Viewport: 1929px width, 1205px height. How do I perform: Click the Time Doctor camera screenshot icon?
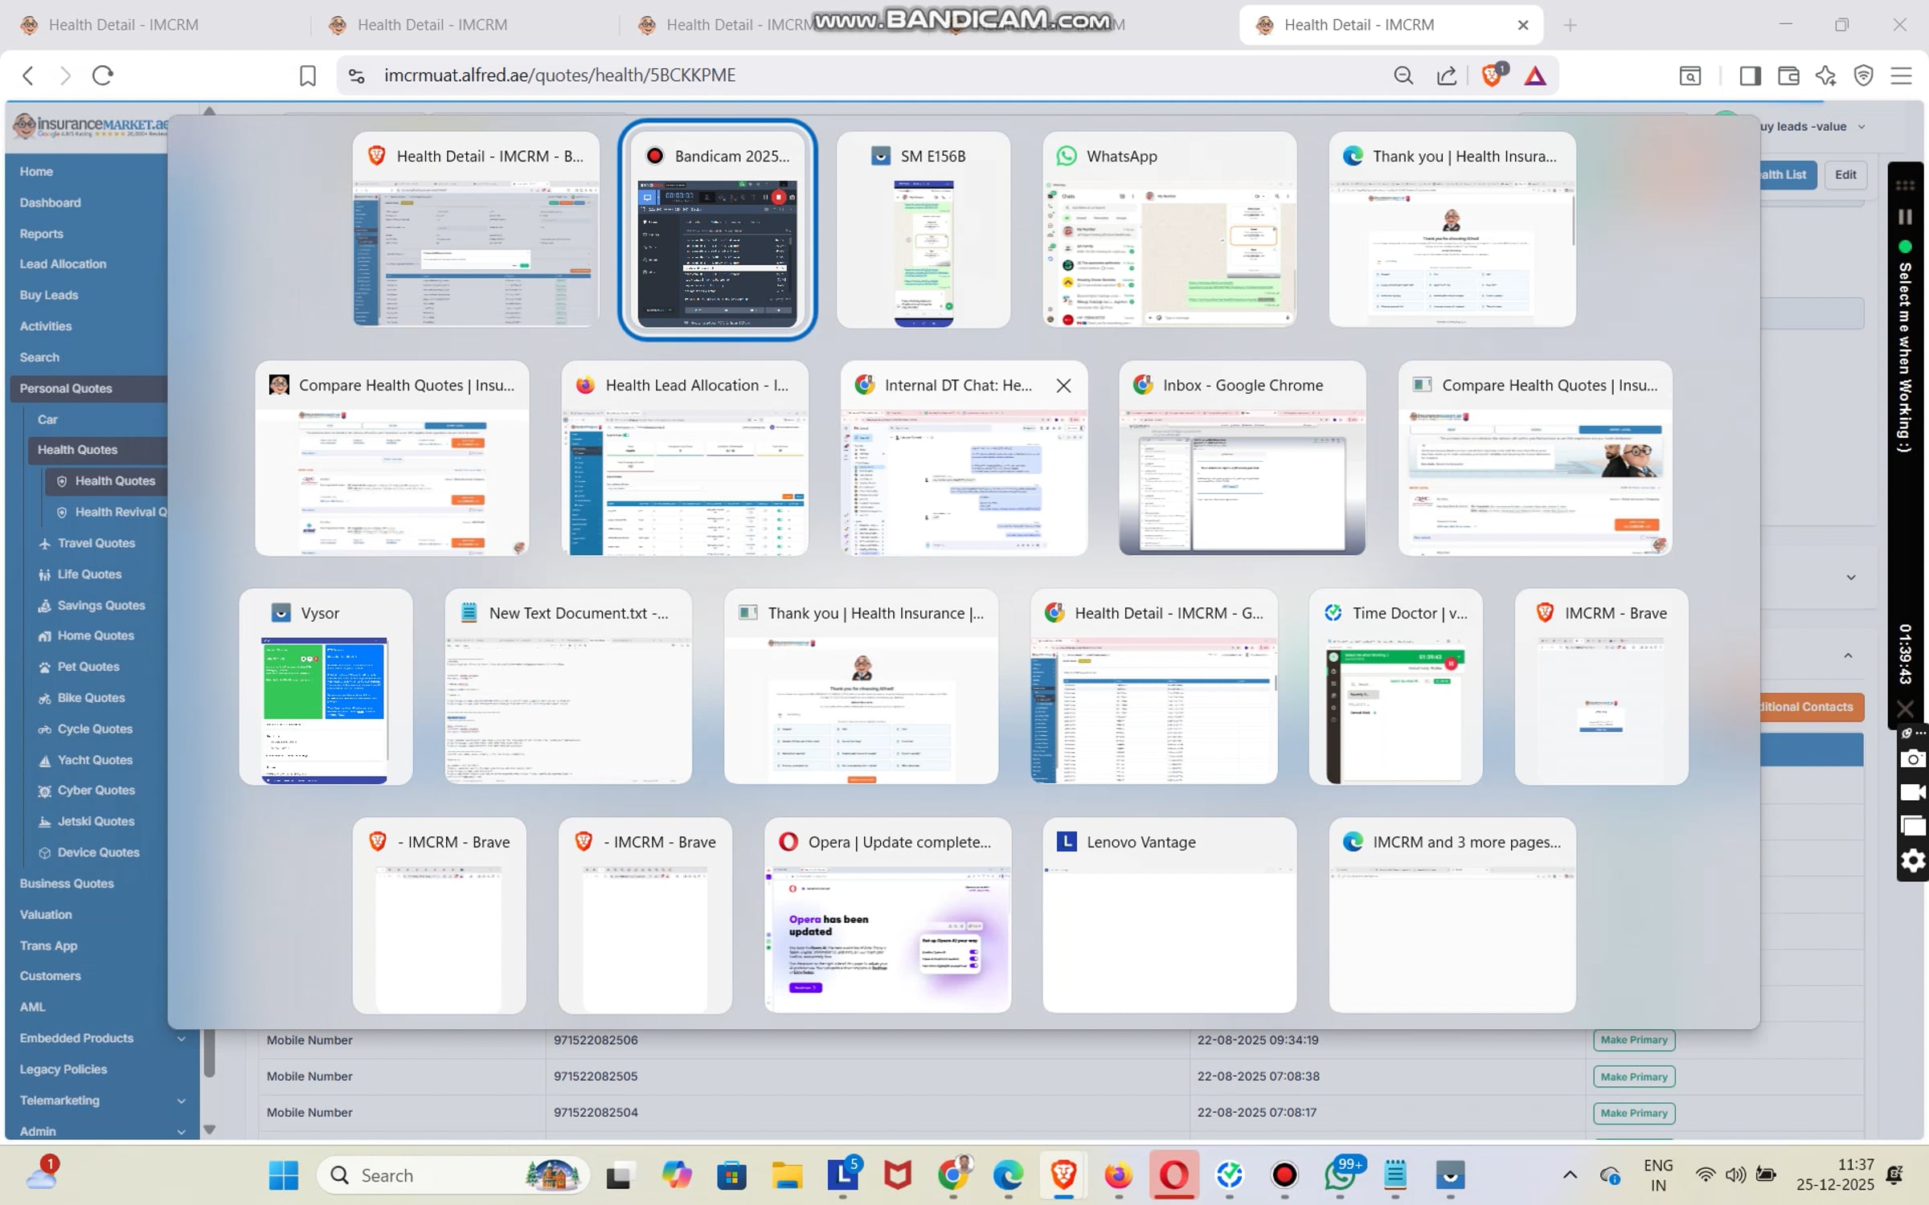click(x=1913, y=758)
